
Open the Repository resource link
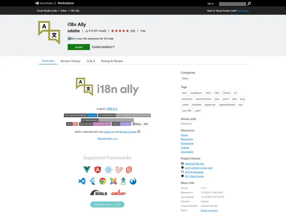pyautogui.click(x=187, y=139)
